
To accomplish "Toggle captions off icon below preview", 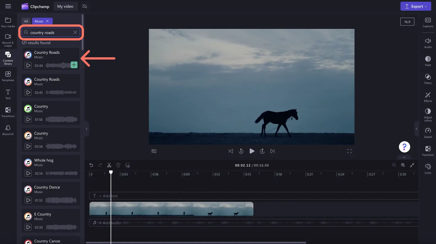I will click(x=154, y=151).
